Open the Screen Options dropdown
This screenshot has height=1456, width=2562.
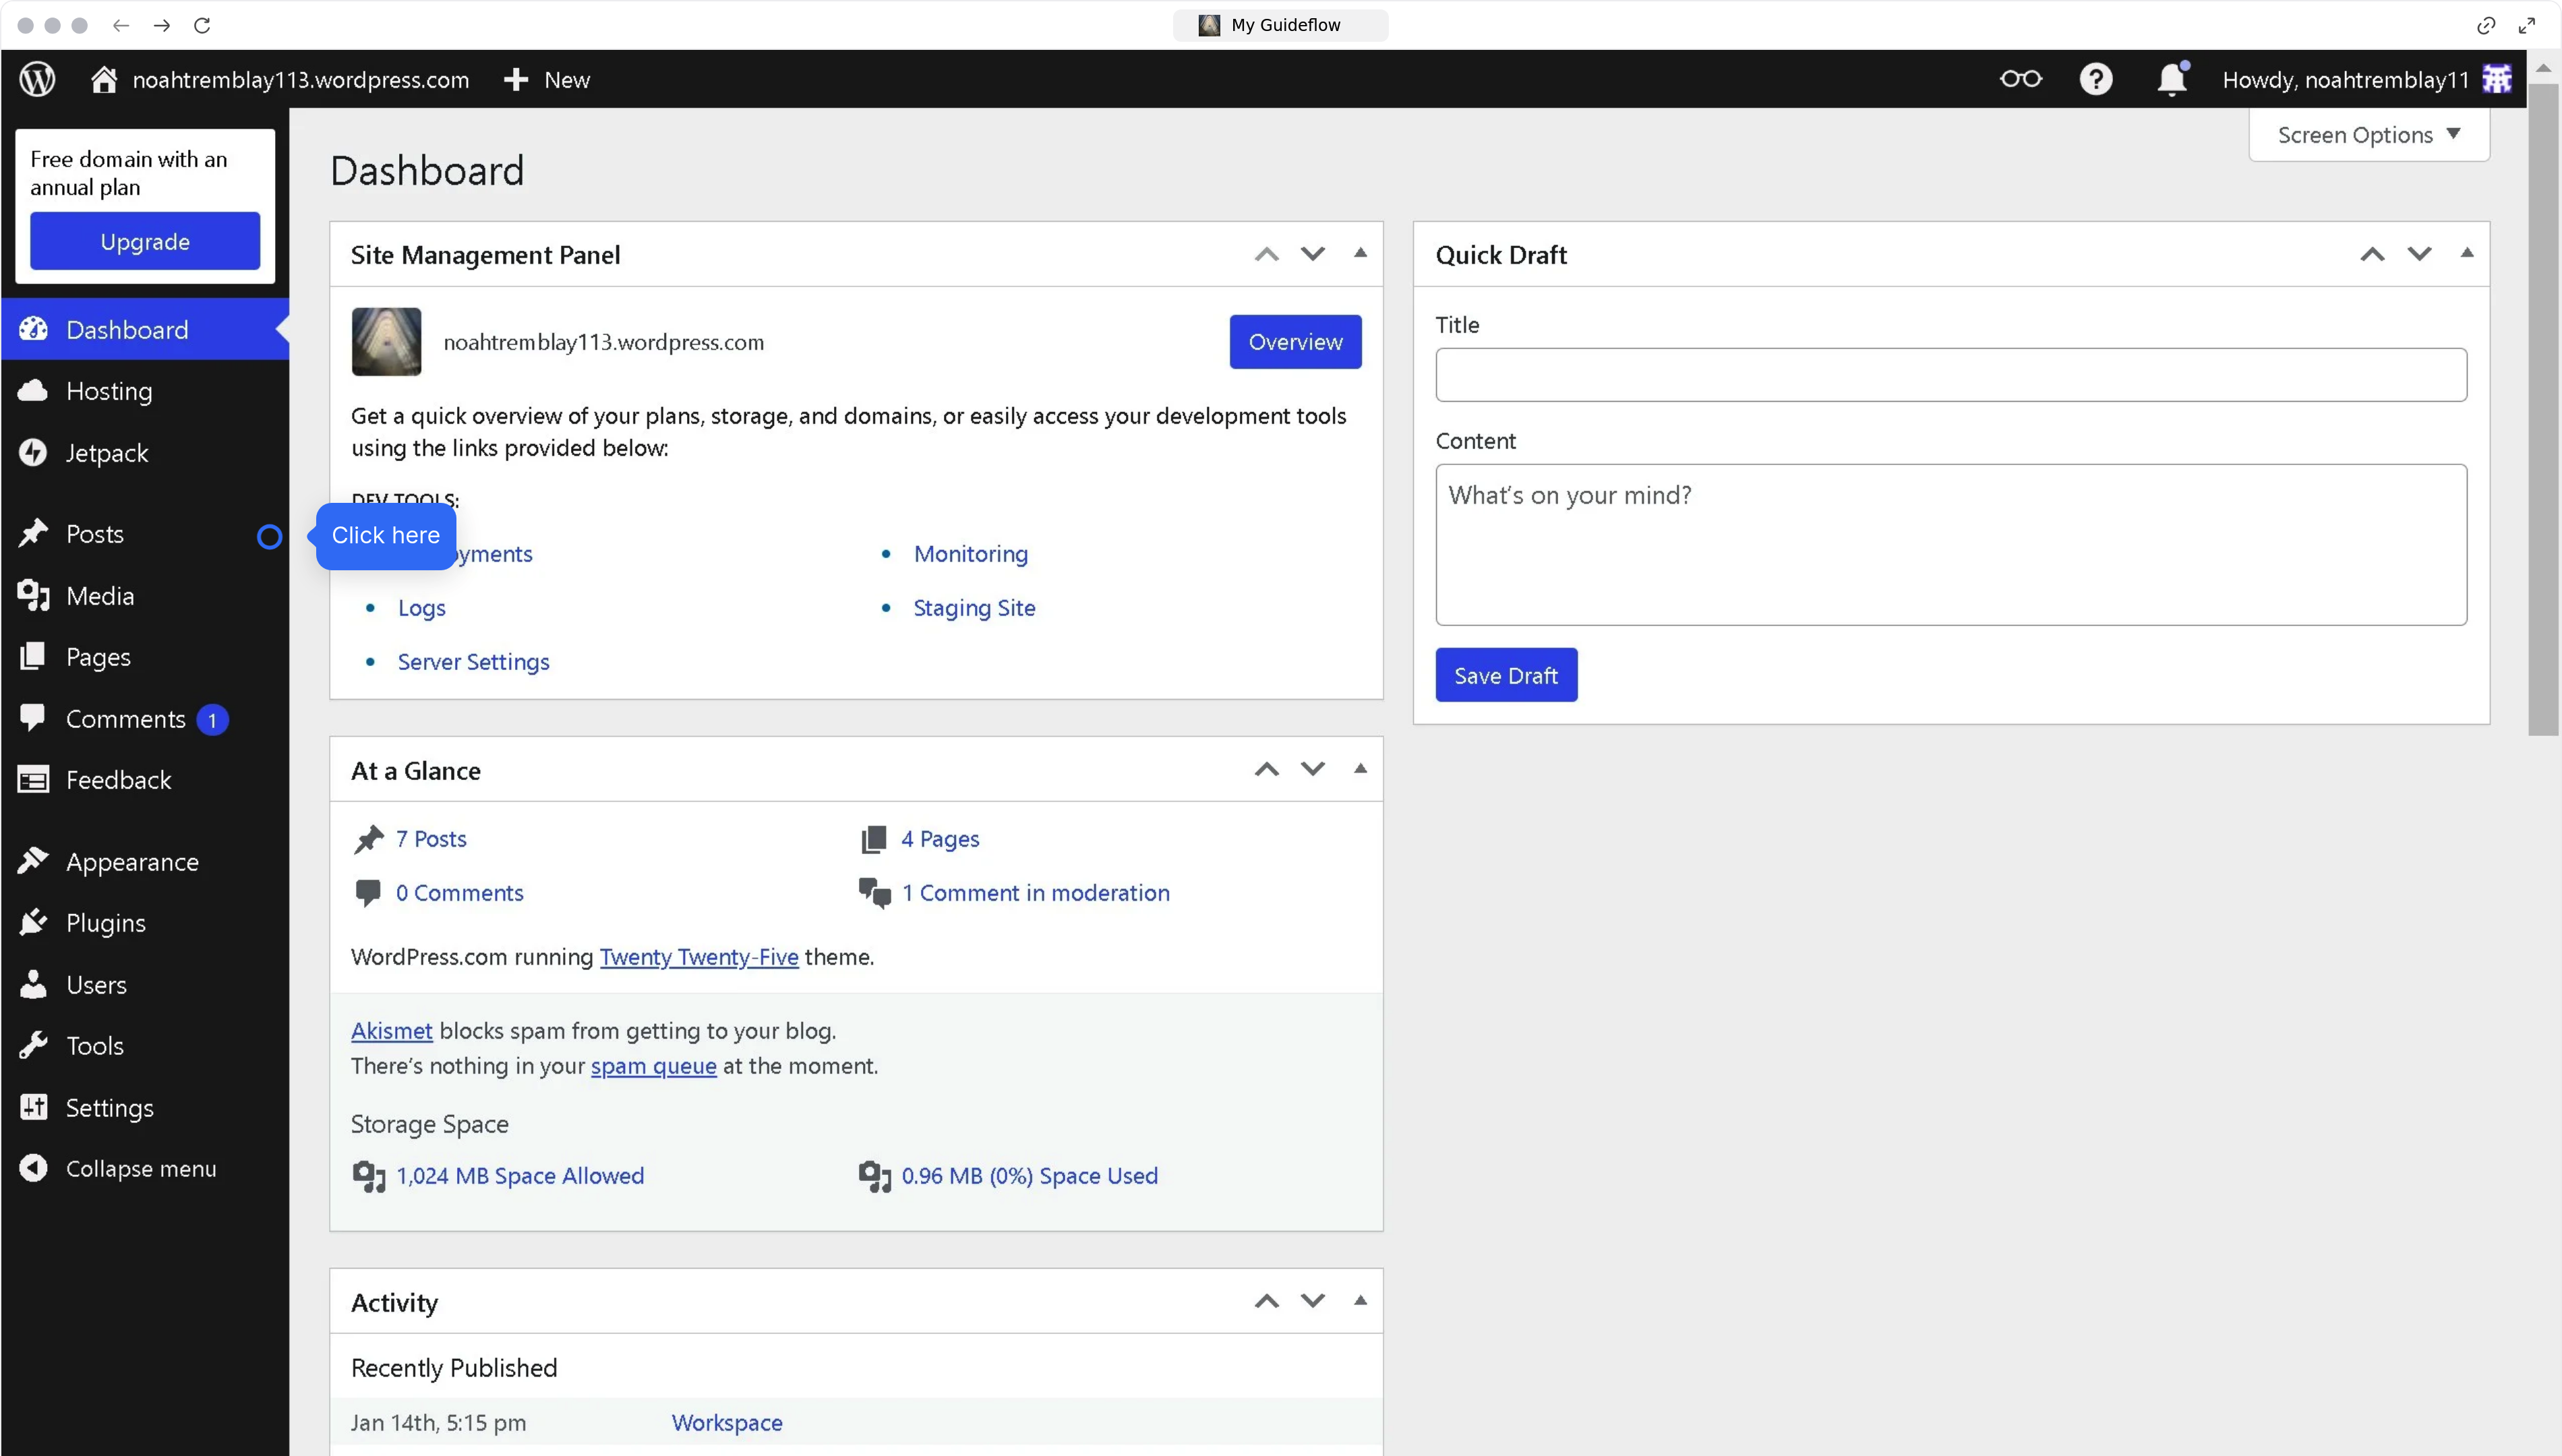2368,134
